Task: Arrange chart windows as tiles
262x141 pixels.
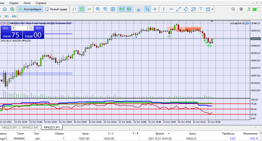Action: pos(113,9)
